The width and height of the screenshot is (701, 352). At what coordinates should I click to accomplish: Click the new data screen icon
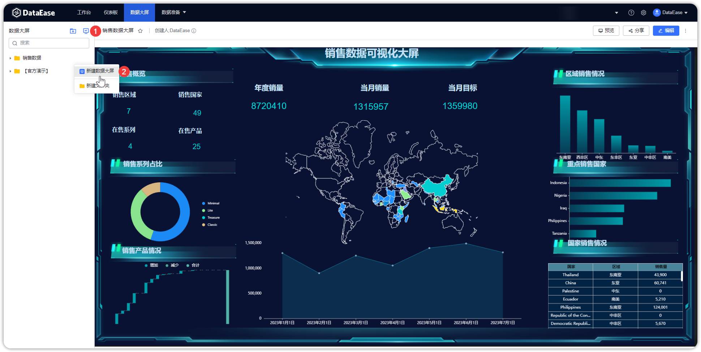click(x=86, y=31)
